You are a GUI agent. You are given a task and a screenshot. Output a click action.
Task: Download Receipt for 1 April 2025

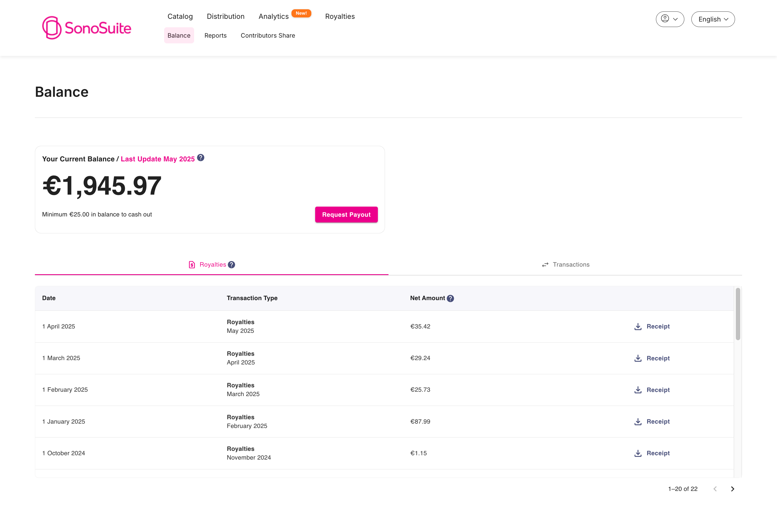tap(652, 327)
